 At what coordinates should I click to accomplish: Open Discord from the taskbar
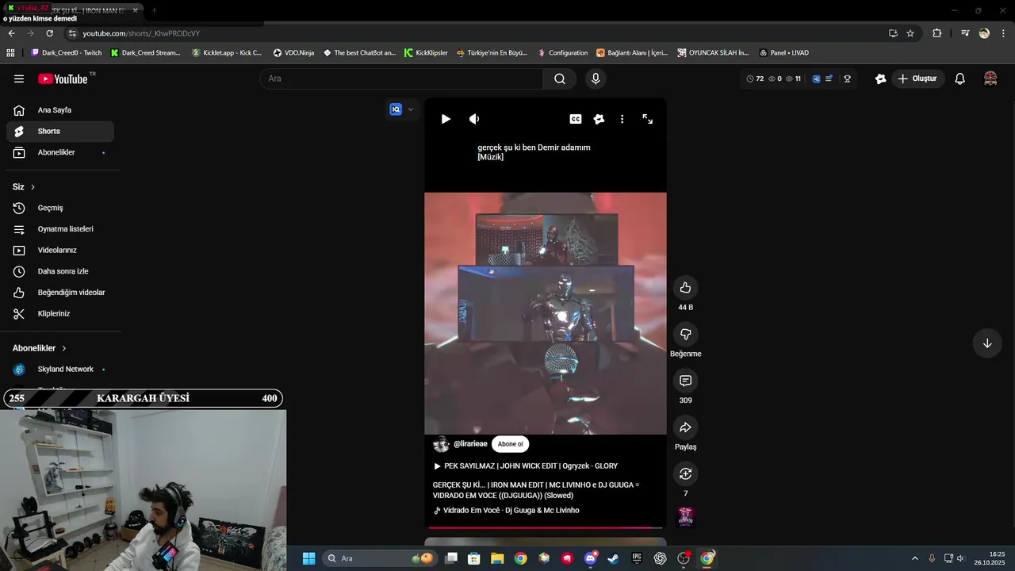pos(590,558)
